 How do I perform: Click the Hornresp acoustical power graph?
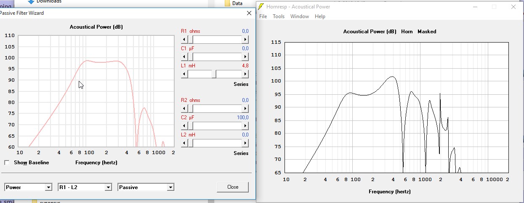tap(396, 107)
